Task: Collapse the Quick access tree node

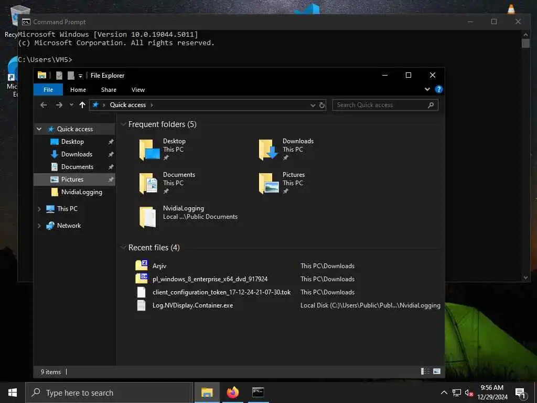Action: [x=39, y=129]
